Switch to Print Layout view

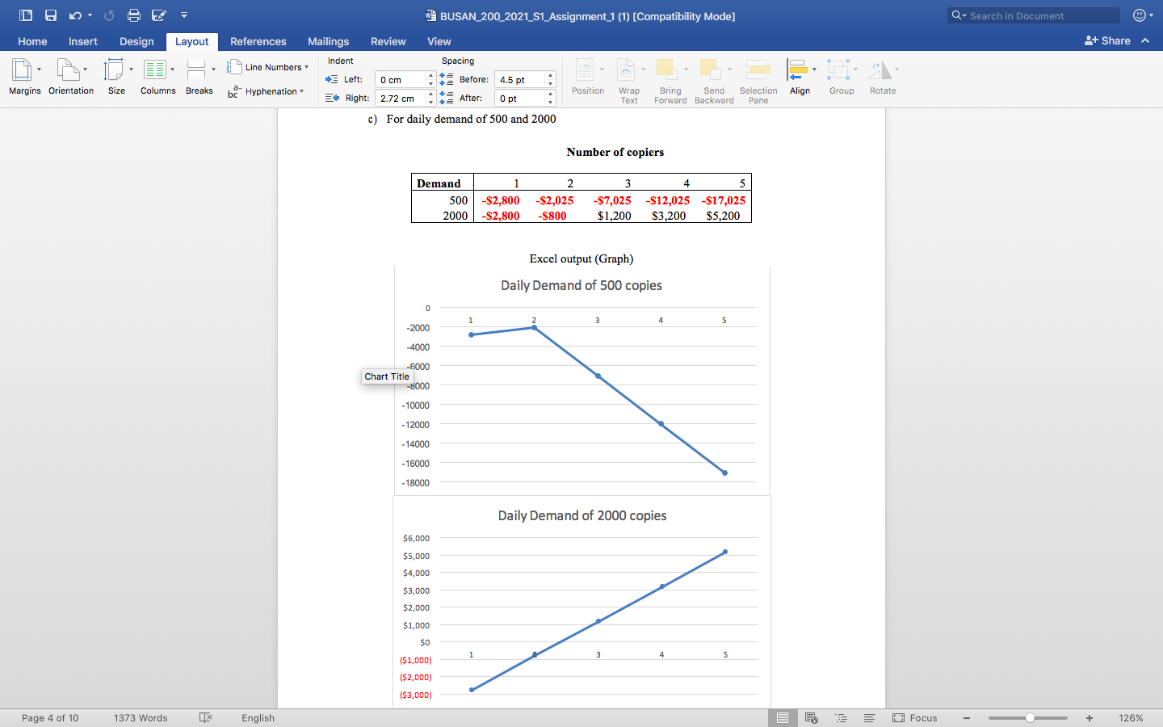(783, 718)
